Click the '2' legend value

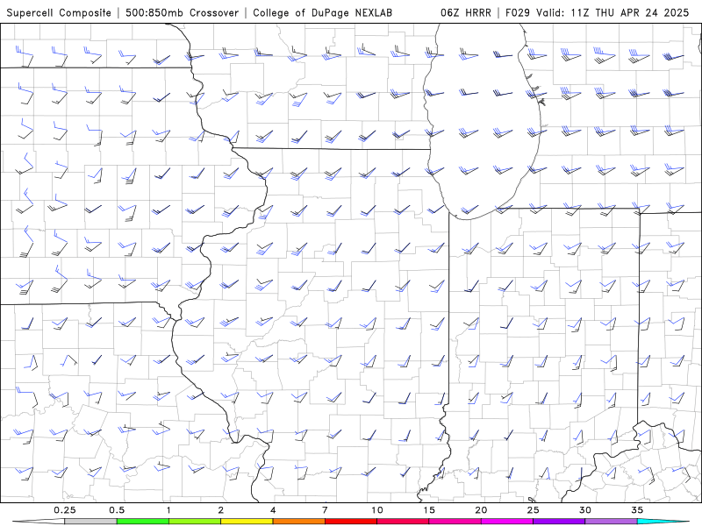click(221, 510)
